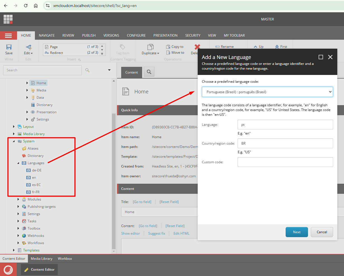Click the browser home icon
Viewport: 344px width, 276px height.
(36, 6)
